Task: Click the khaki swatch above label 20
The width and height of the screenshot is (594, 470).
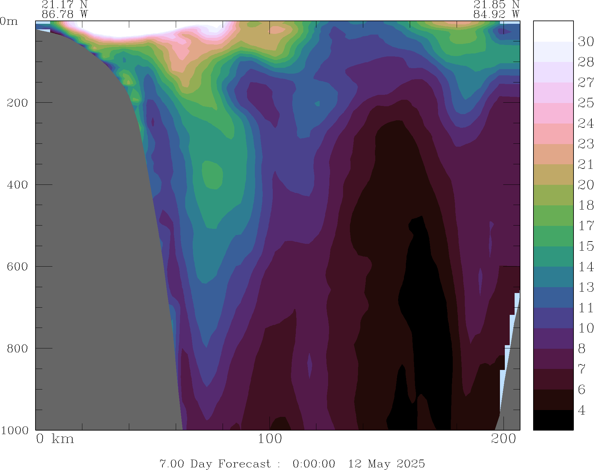Action: 553,174
